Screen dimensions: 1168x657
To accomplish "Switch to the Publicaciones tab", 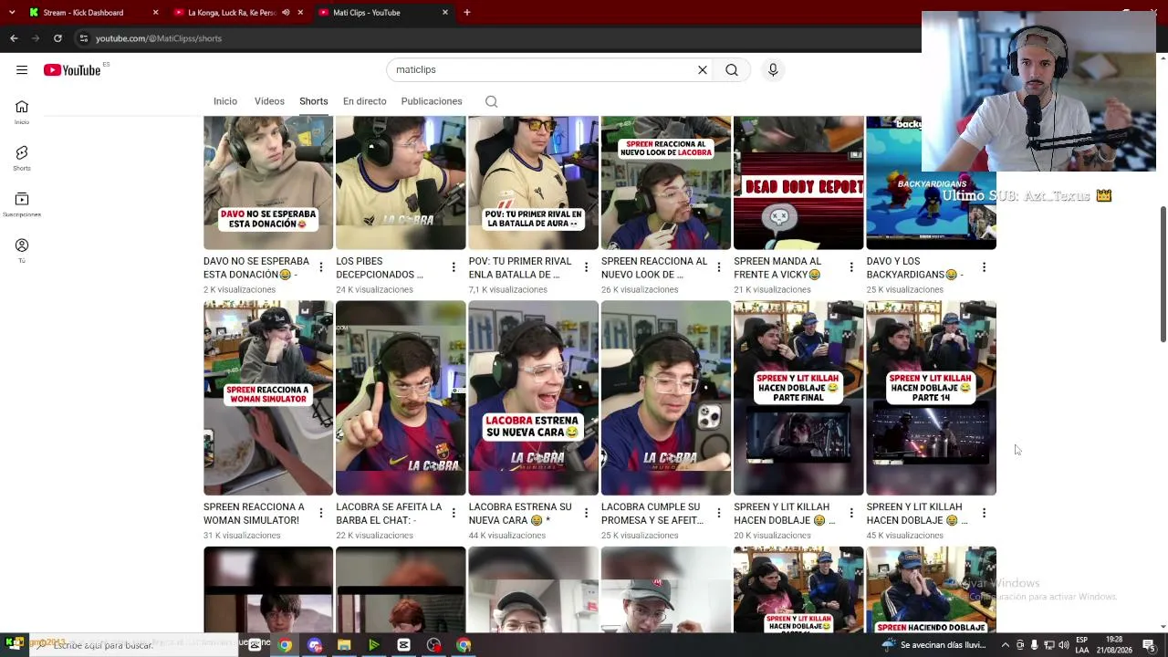I will click(x=432, y=101).
